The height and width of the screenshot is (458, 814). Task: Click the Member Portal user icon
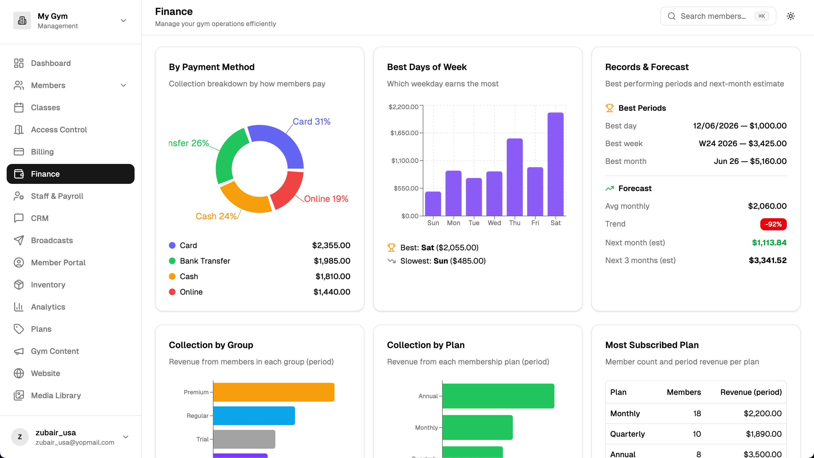(19, 262)
